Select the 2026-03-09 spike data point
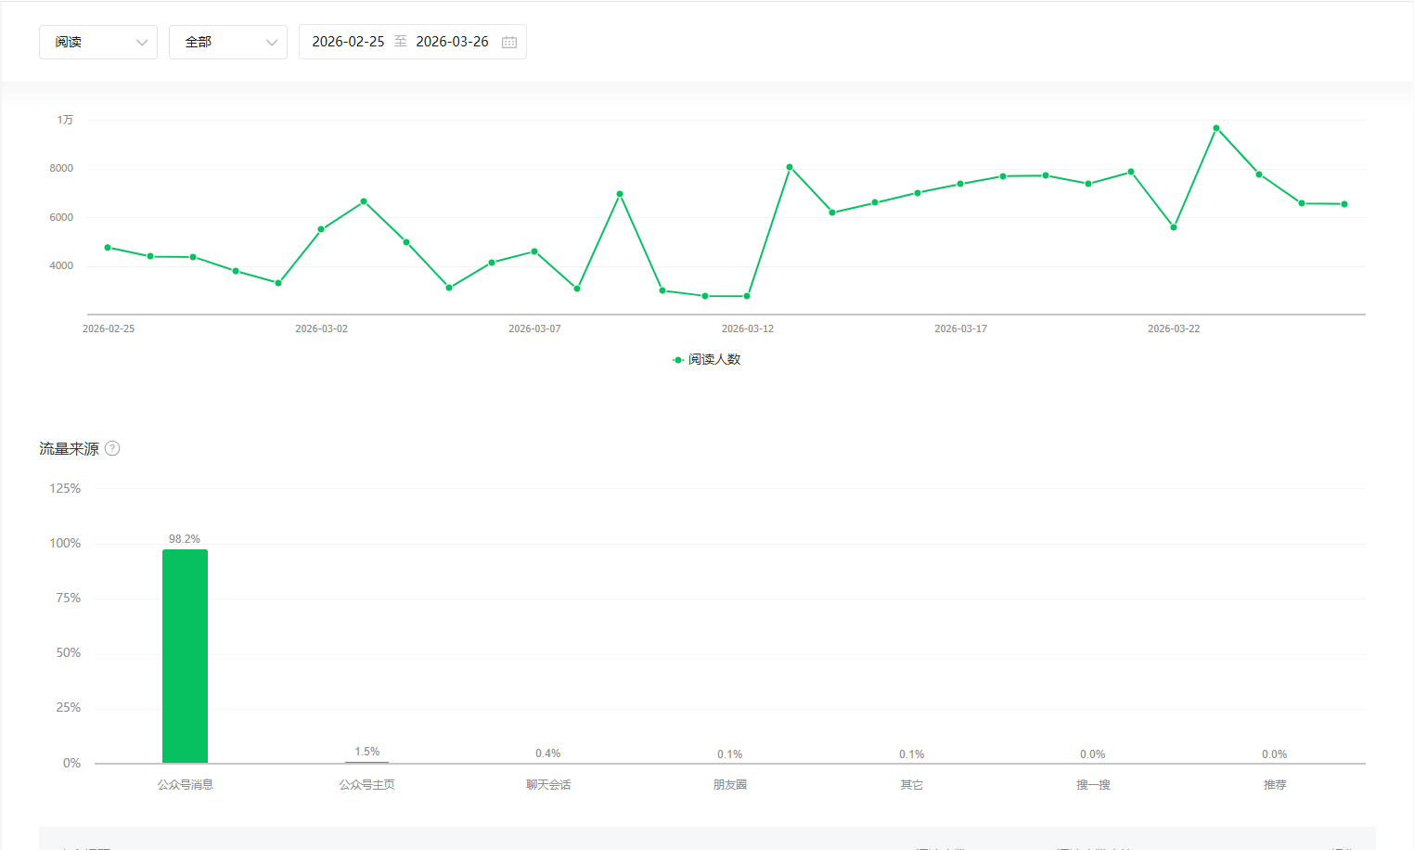The width and height of the screenshot is (1414, 850). pos(620,194)
